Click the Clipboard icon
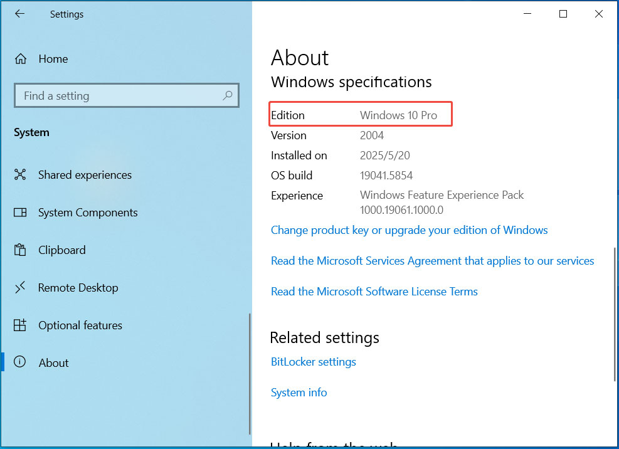The height and width of the screenshot is (449, 619). coord(21,250)
